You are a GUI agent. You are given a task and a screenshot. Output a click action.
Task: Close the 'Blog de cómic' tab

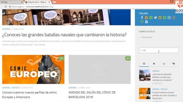49,2
